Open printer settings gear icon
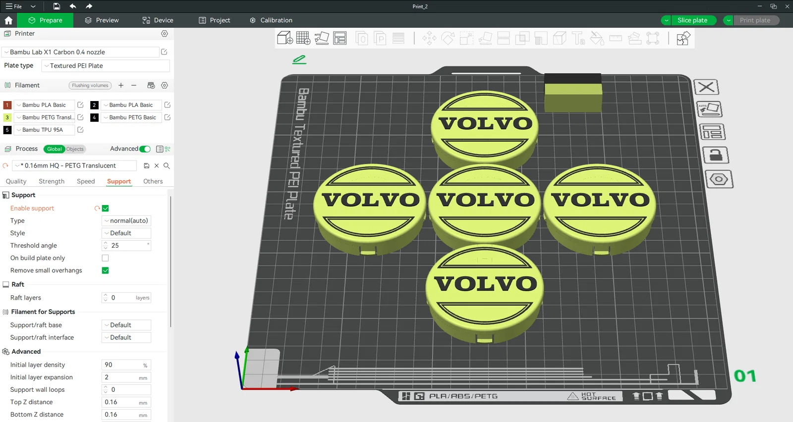The width and height of the screenshot is (793, 422). pyautogui.click(x=165, y=34)
